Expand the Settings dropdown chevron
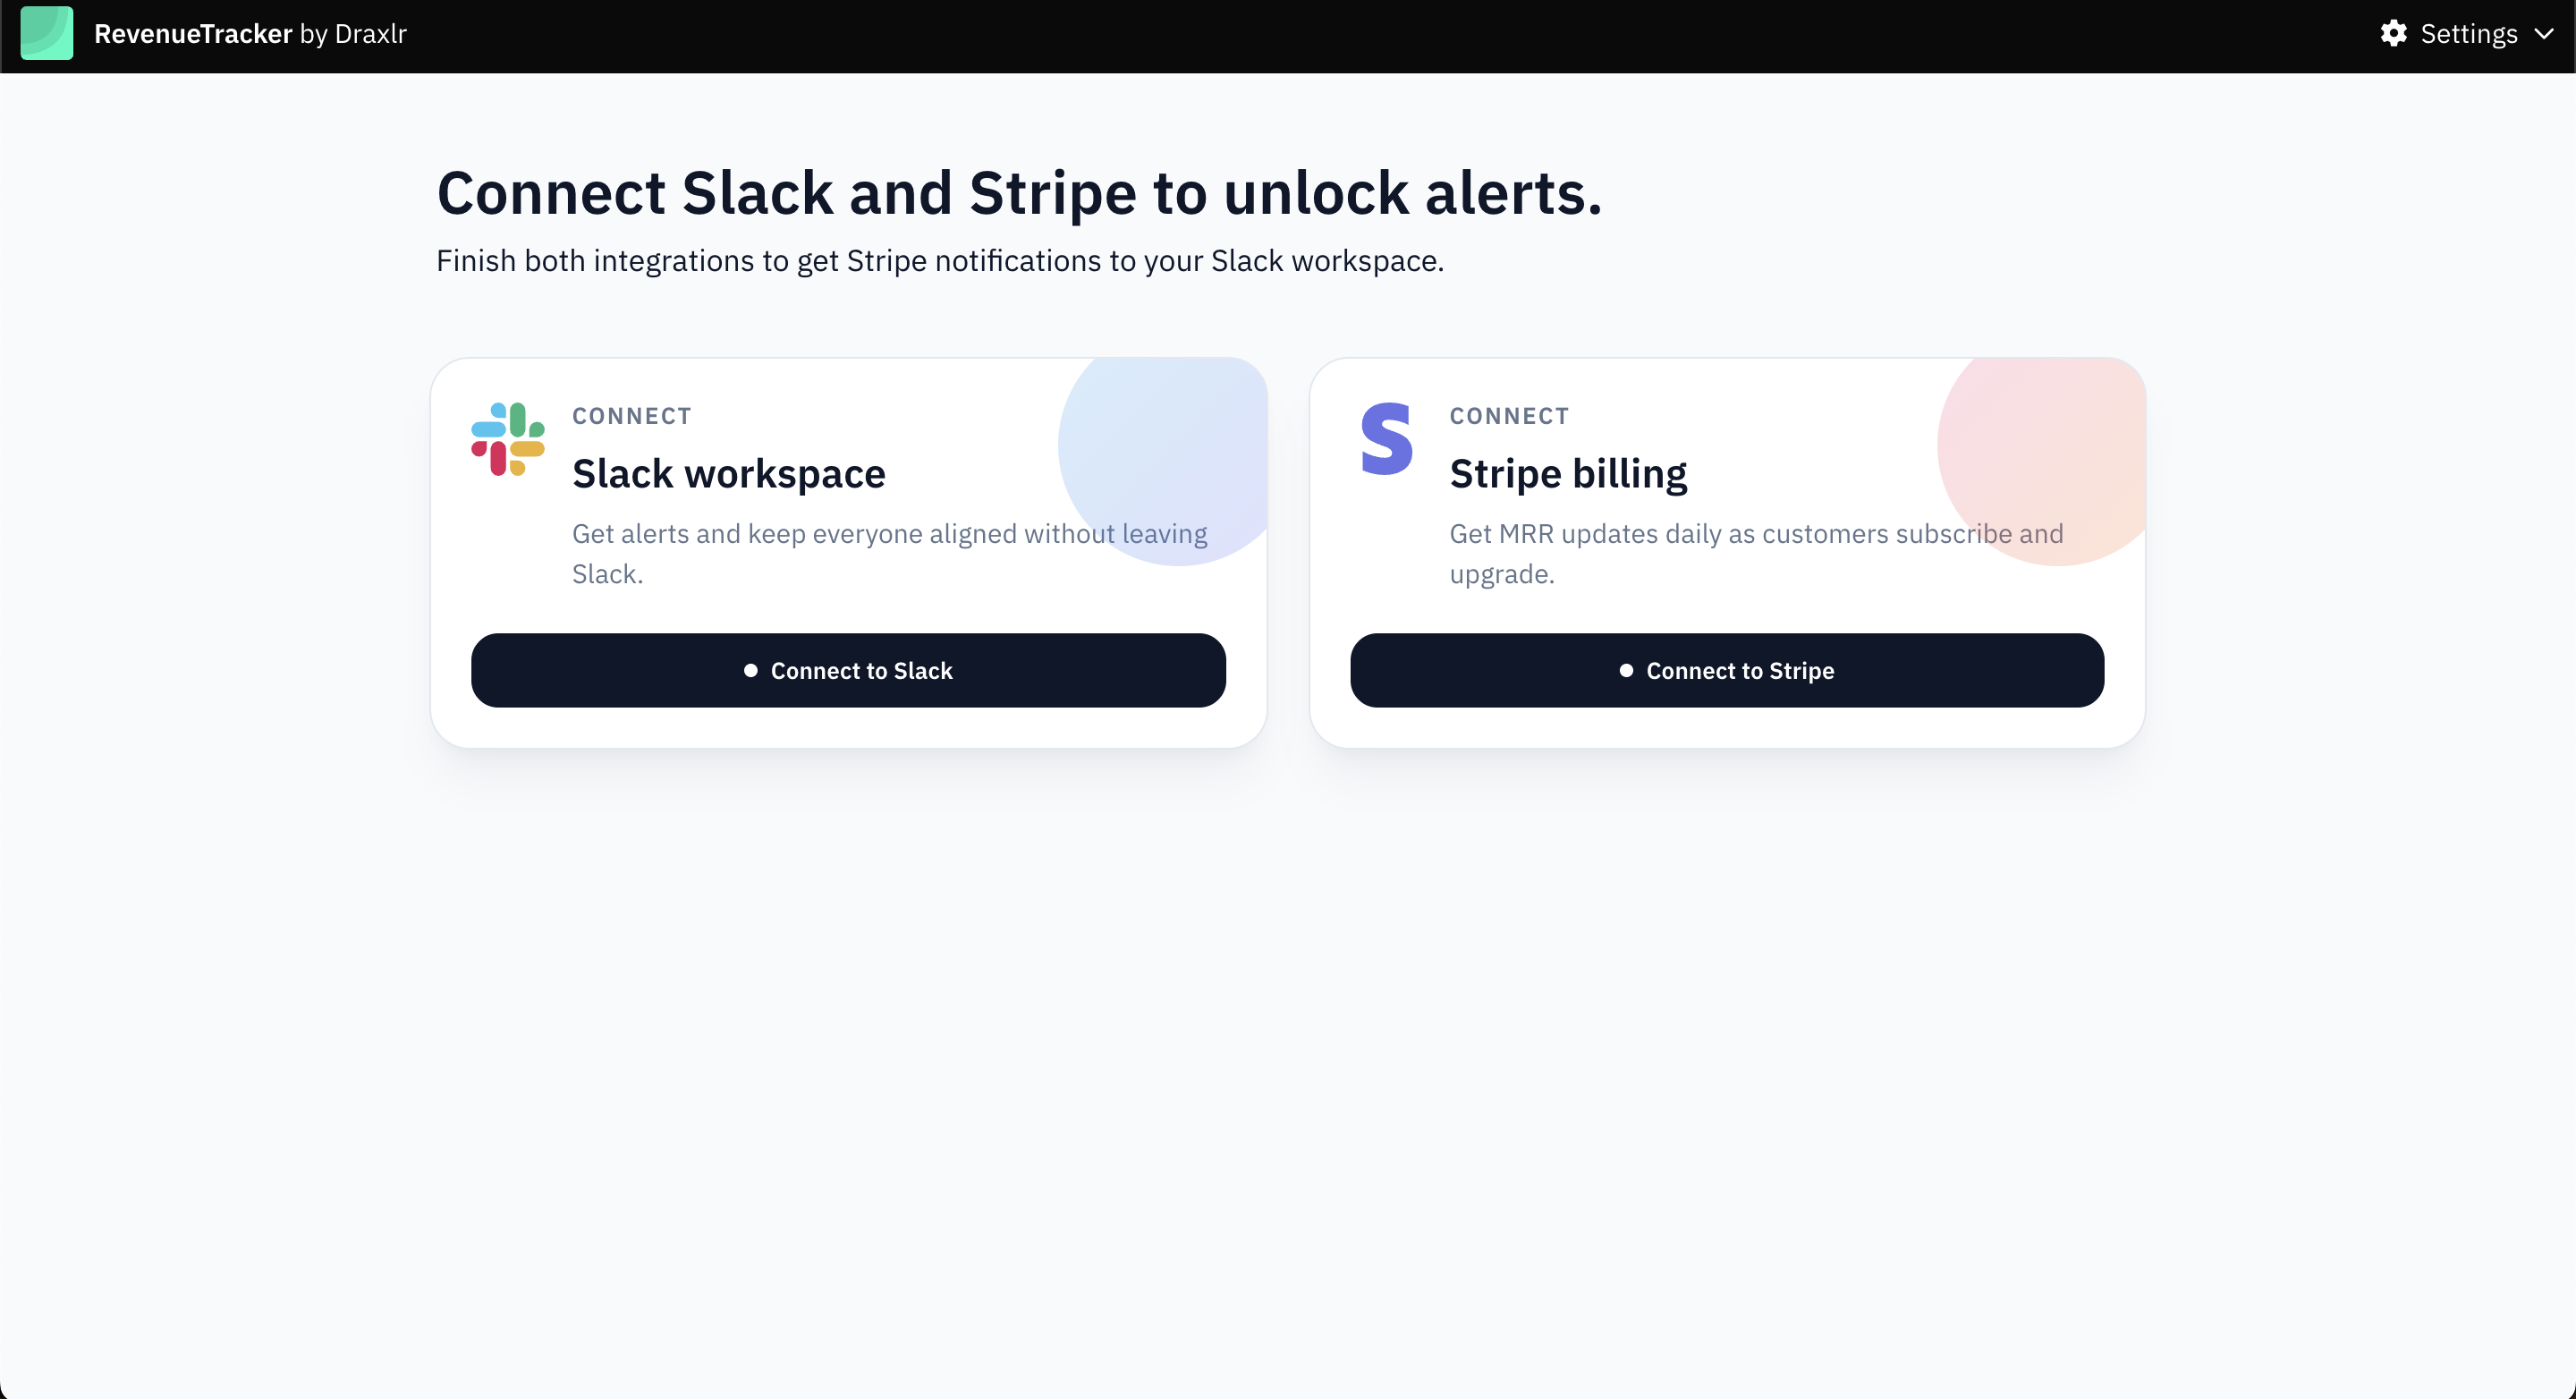Viewport: 2576px width, 1399px height. [2545, 33]
